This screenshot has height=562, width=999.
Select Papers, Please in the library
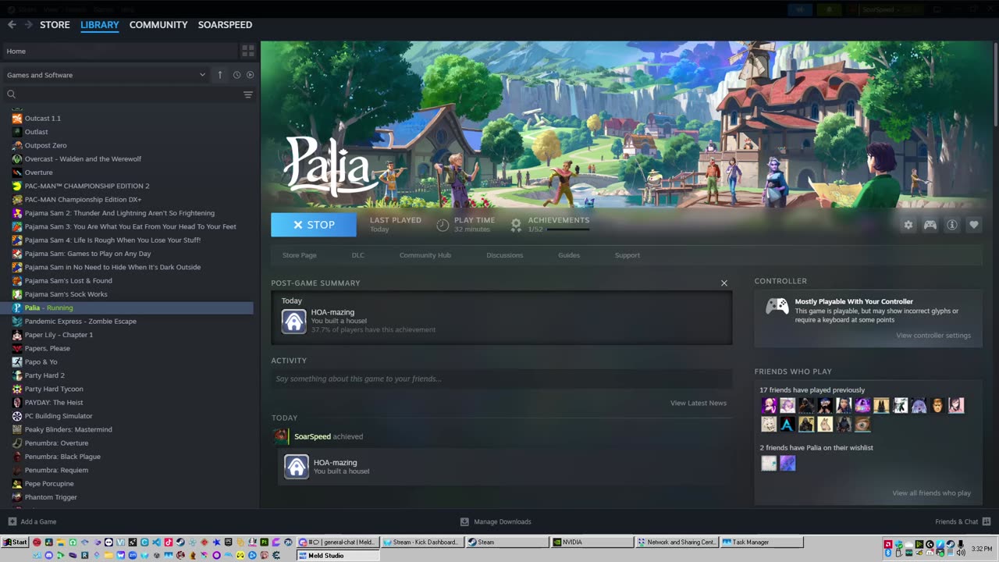[x=48, y=348]
